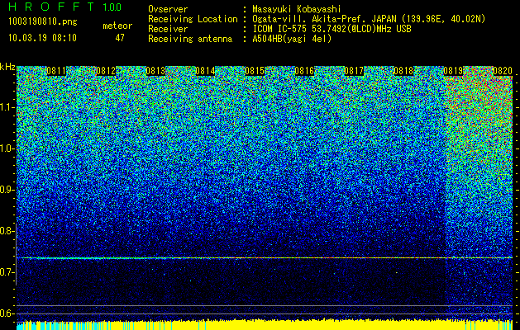Click the Receiver field label
Viewport: 520px width, 330px height.
click(168, 29)
